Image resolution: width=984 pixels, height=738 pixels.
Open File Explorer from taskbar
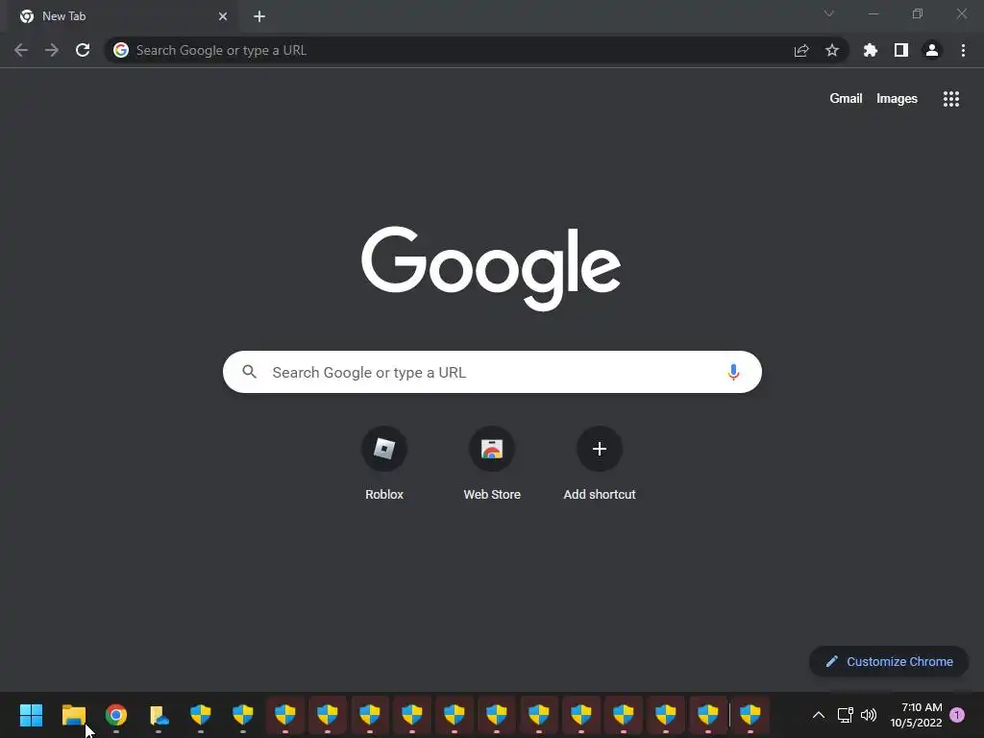tap(73, 715)
